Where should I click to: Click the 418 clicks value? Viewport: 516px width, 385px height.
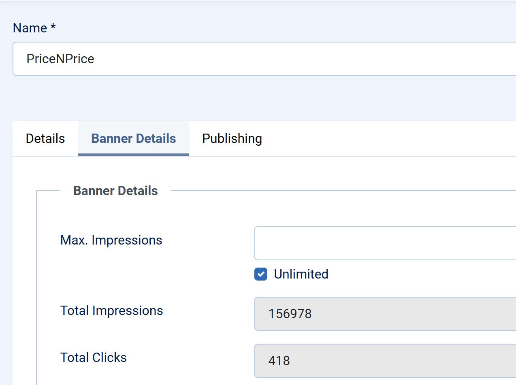pyautogui.click(x=279, y=360)
